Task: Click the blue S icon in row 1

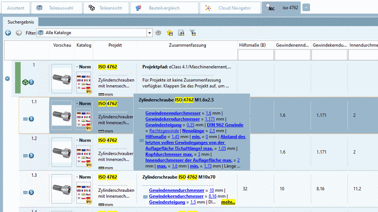Action: click(31, 82)
